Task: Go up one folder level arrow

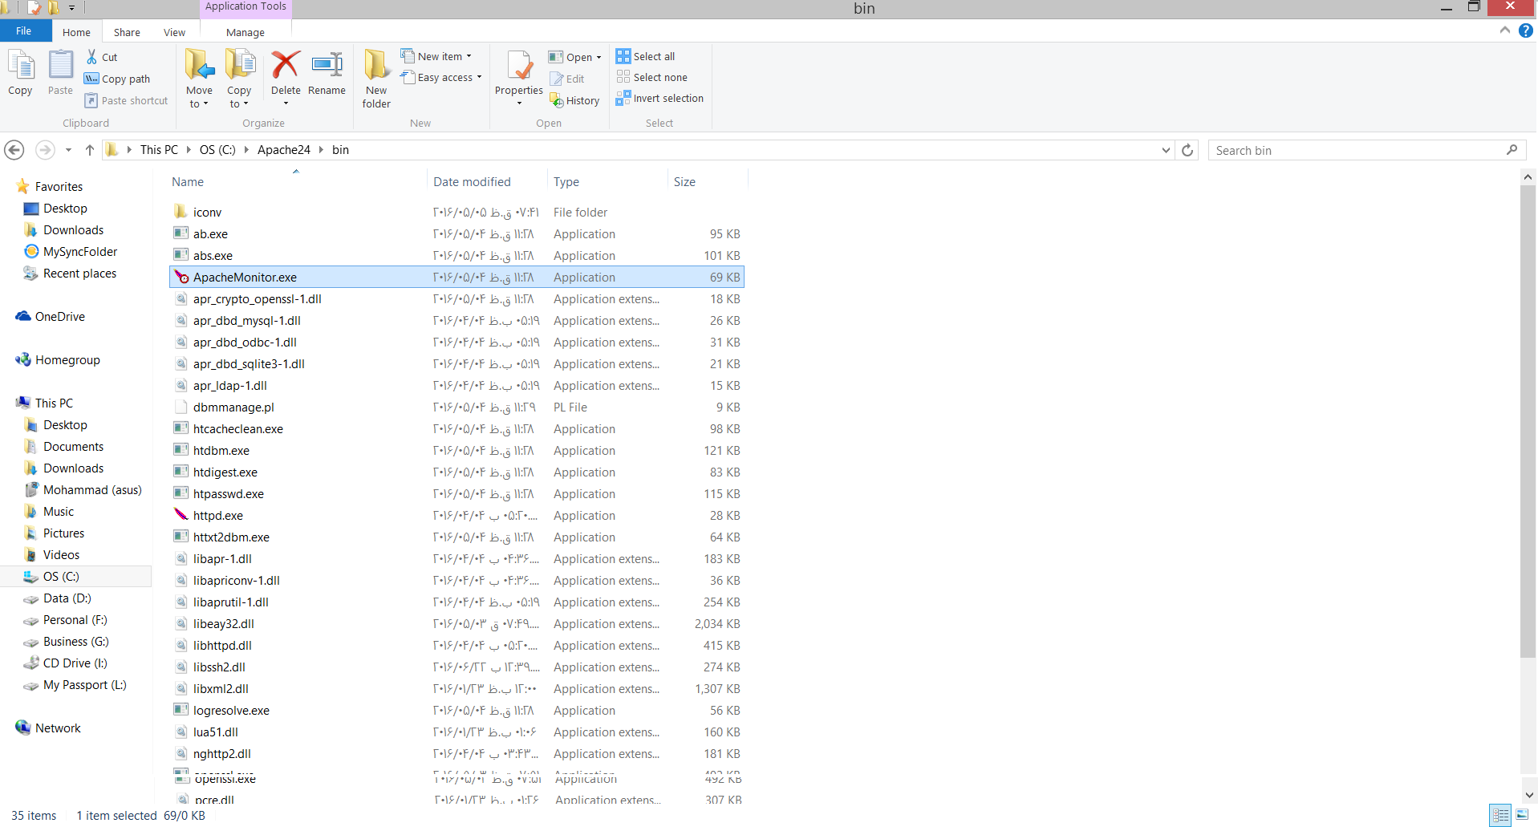Action: [x=90, y=150]
